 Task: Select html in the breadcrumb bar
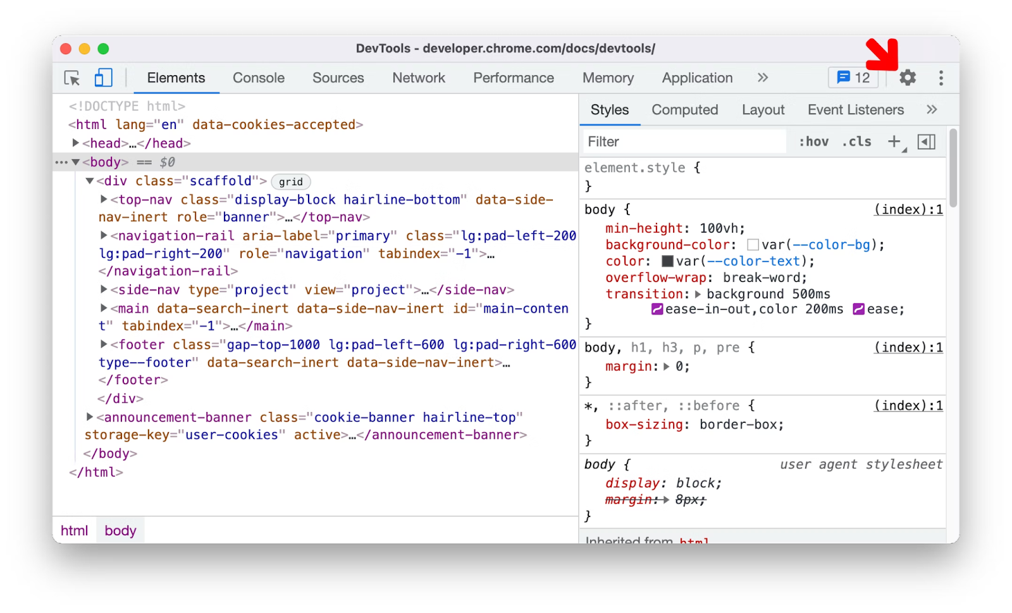click(x=74, y=531)
